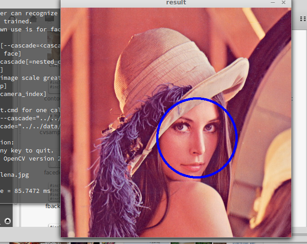Minimize the result window
Screen dimensions: 307x244
pyautogui.click(x=273, y=3)
